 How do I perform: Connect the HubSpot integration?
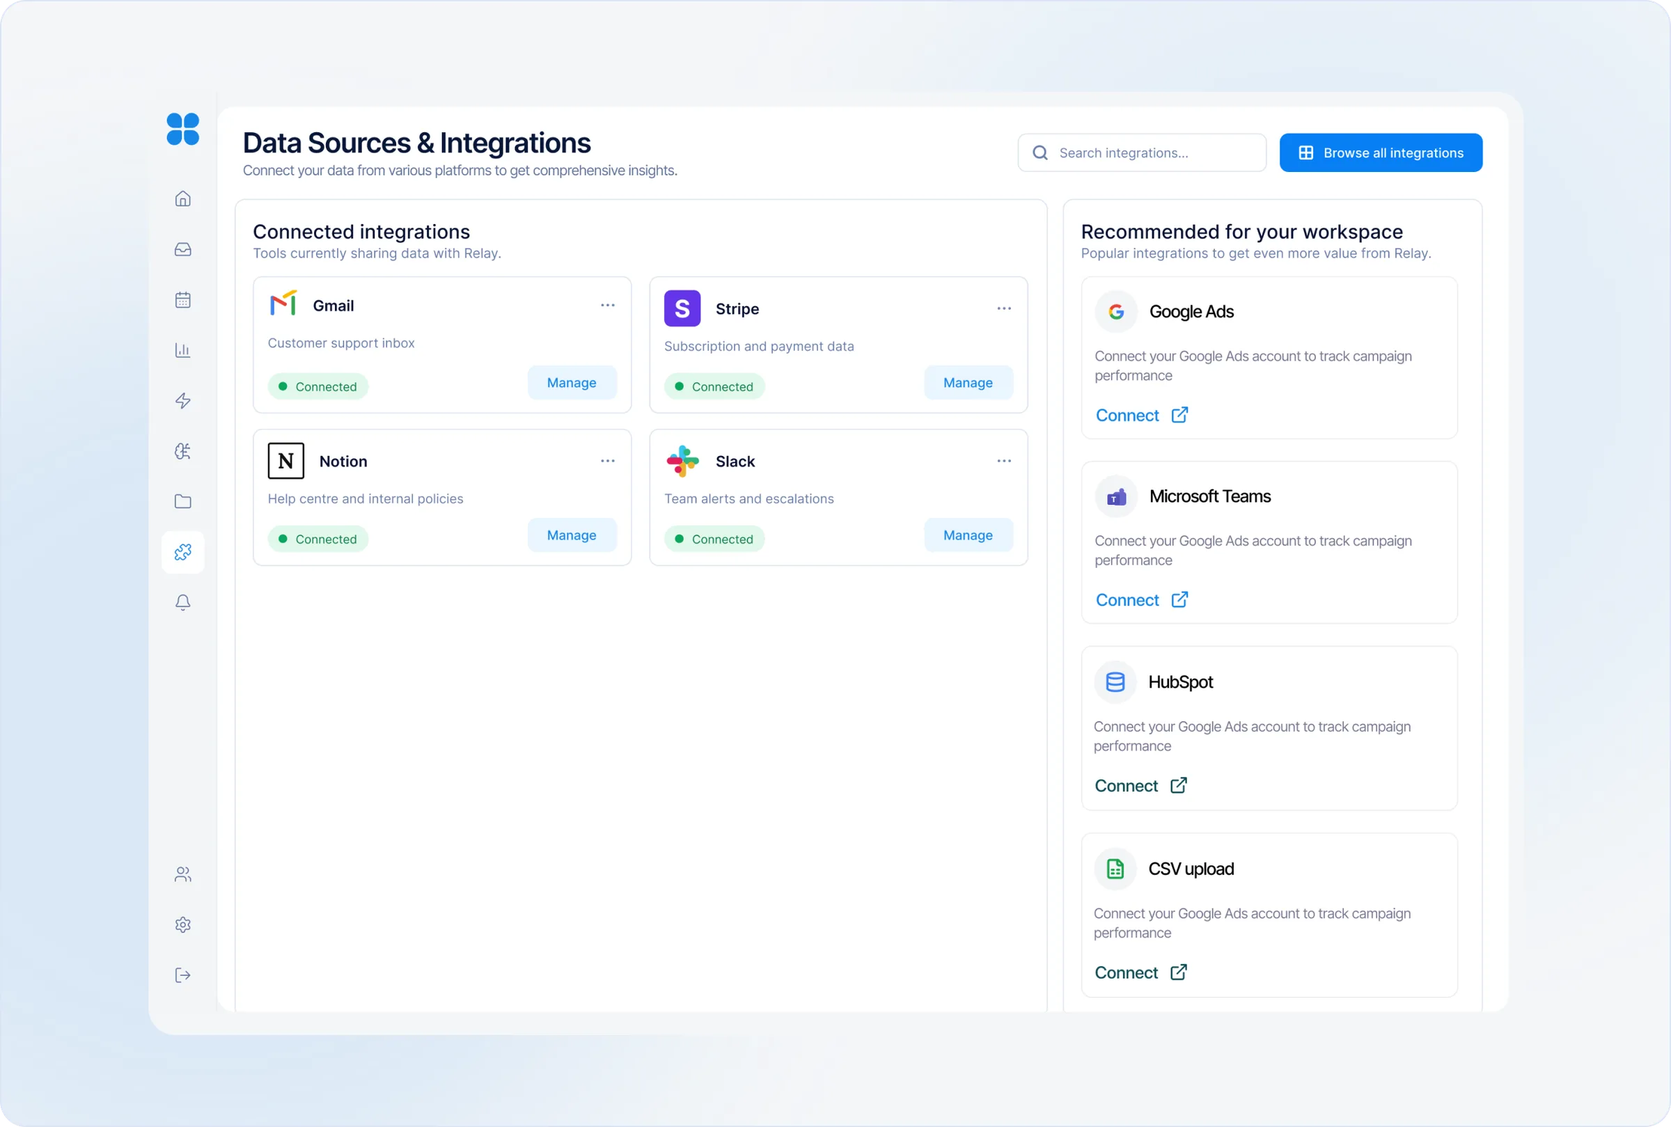tap(1140, 786)
